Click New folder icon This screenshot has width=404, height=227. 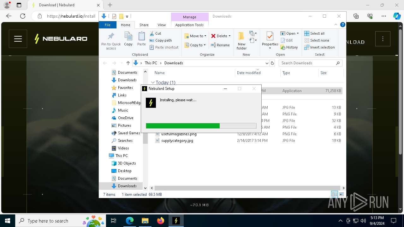tap(241, 41)
